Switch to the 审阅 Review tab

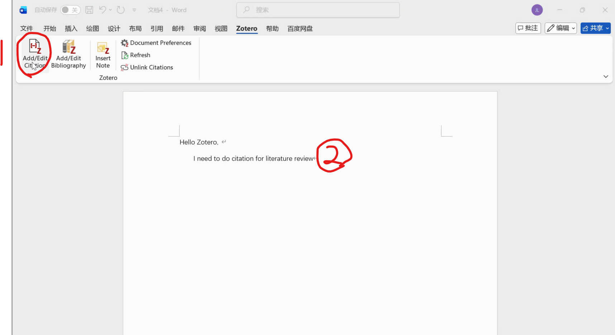click(x=200, y=29)
